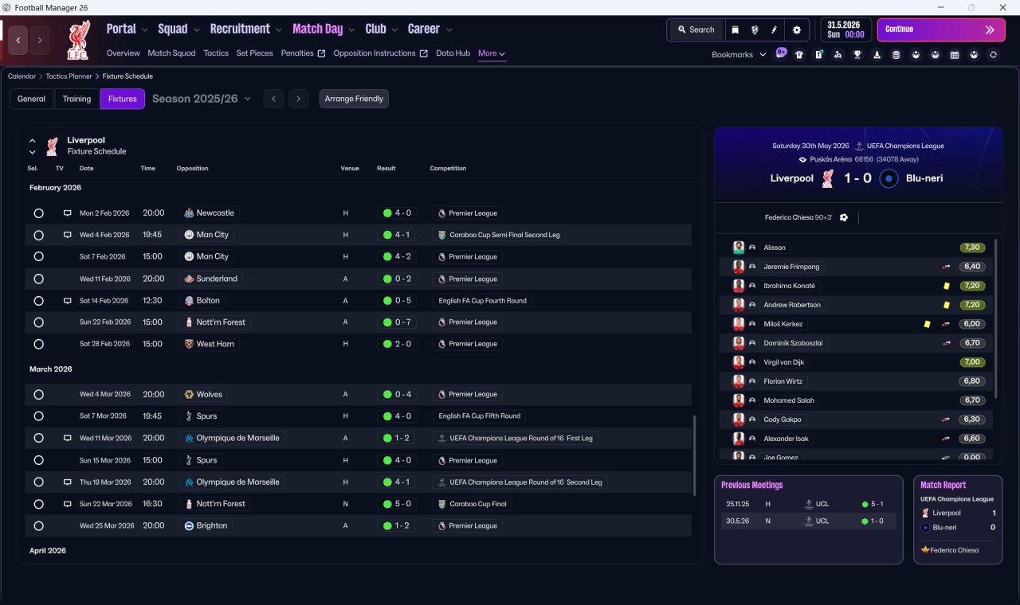Click the bookmark icon beside Search
This screenshot has height=605, width=1020.
[x=736, y=29]
